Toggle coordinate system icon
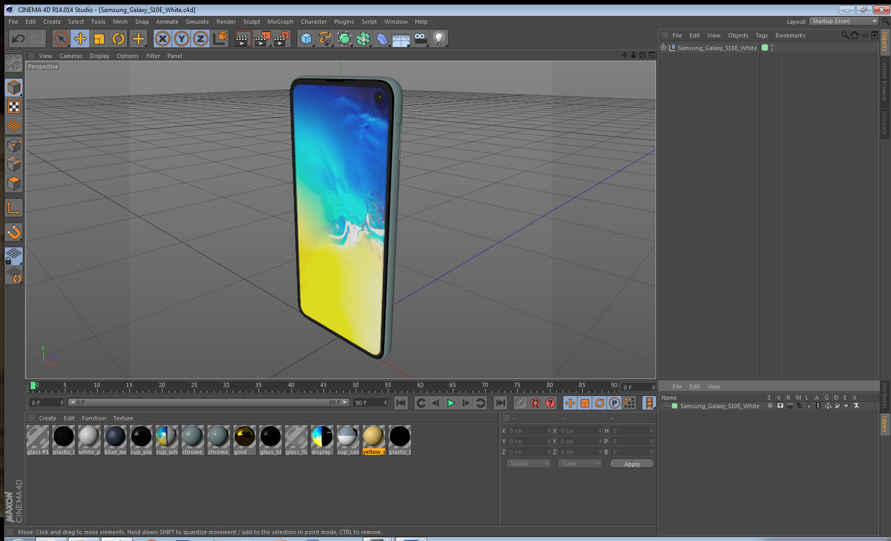Screen dimensions: 891x541 pos(220,38)
